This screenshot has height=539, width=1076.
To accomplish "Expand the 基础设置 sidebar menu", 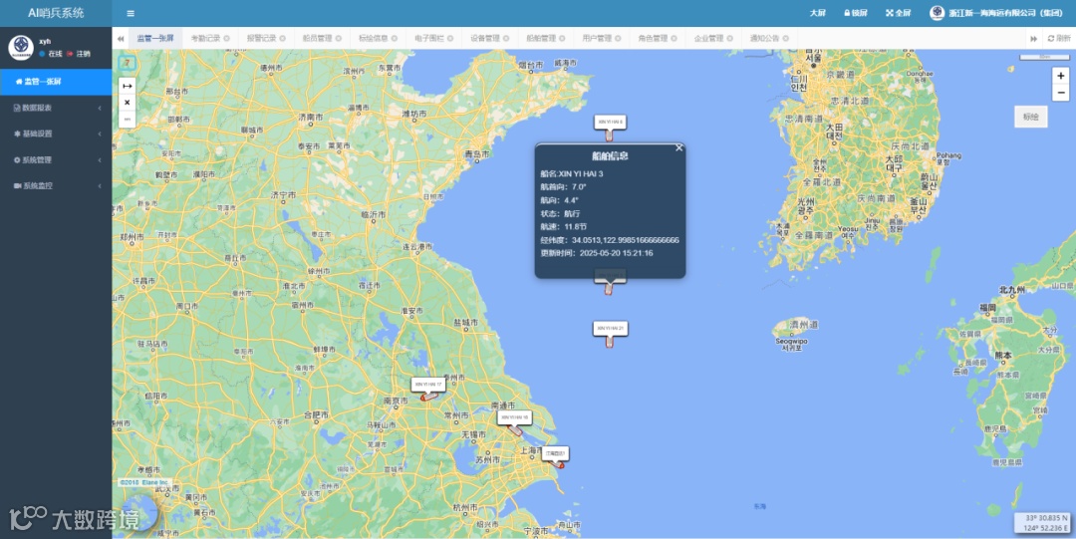I will pyautogui.click(x=56, y=134).
